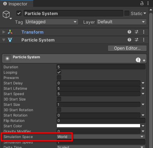Click the Transform component title

[33, 32]
